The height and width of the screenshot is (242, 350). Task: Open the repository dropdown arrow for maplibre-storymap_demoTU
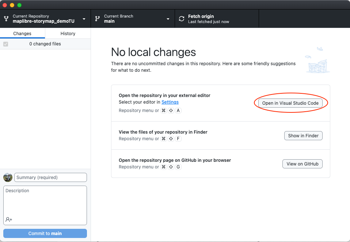pos(83,18)
